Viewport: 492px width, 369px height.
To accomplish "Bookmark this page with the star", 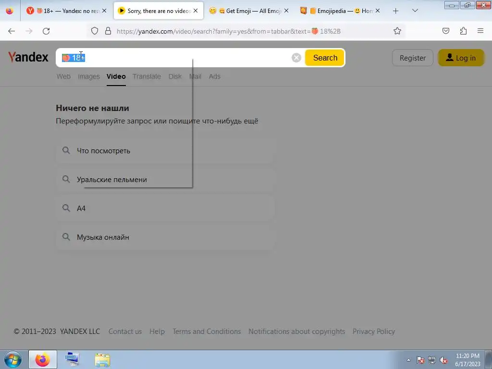I will pyautogui.click(x=397, y=31).
